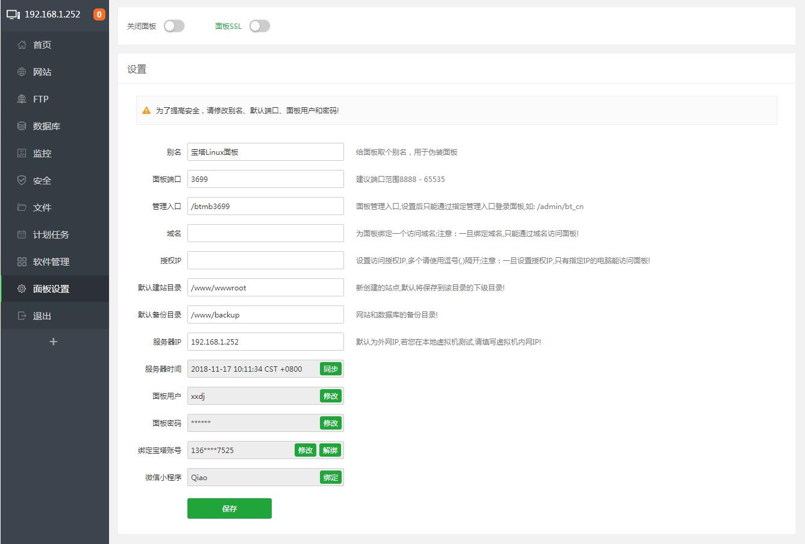Click the FTP icon in sidebar
Viewport: 805px width, 544px height.
click(22, 99)
